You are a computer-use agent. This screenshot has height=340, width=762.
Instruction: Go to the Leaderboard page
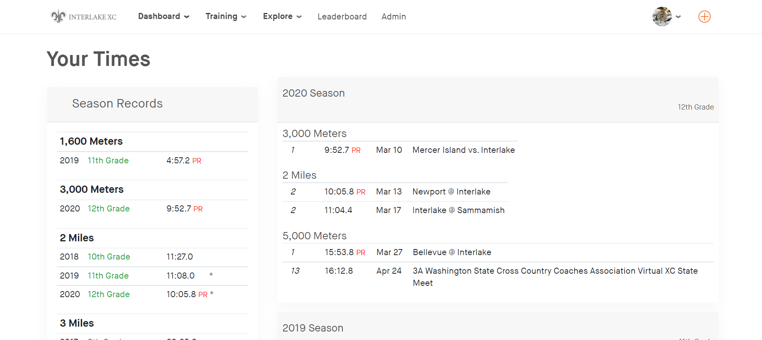(x=342, y=17)
